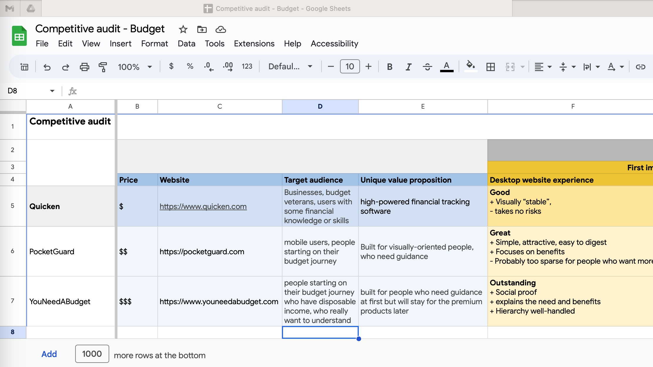Open the Google Sheets home icon
The image size is (653, 367).
coord(19,36)
